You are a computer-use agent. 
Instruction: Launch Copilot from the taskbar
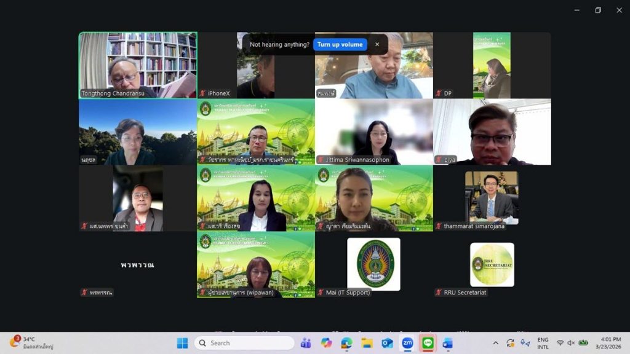tap(326, 343)
